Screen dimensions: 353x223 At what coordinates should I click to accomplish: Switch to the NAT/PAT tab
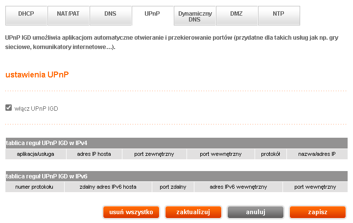point(68,14)
